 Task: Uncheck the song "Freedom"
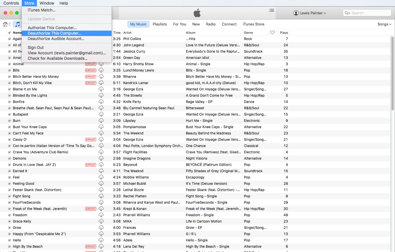[9, 215]
